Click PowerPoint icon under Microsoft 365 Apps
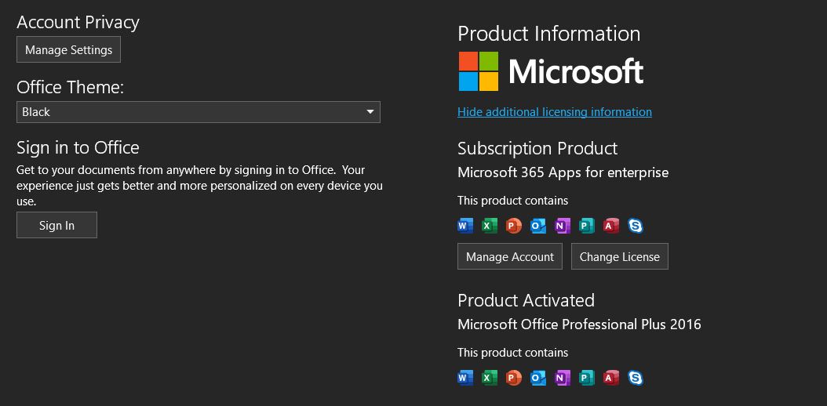 click(514, 226)
